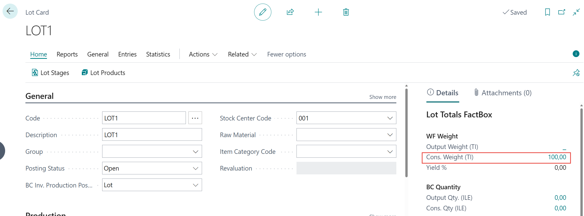Click the bookmark icon

coord(547,12)
